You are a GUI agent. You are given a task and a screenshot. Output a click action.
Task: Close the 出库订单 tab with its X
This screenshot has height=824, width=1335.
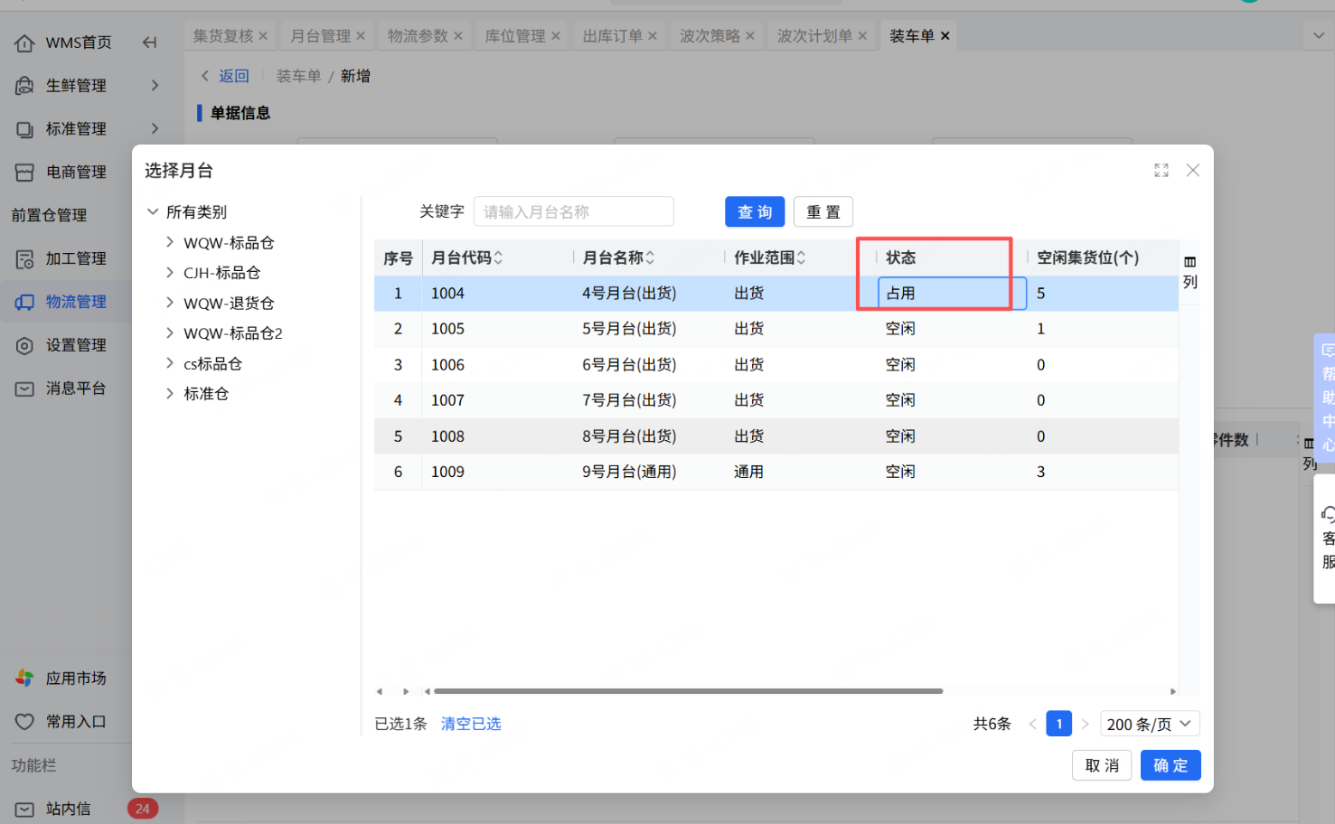click(653, 36)
